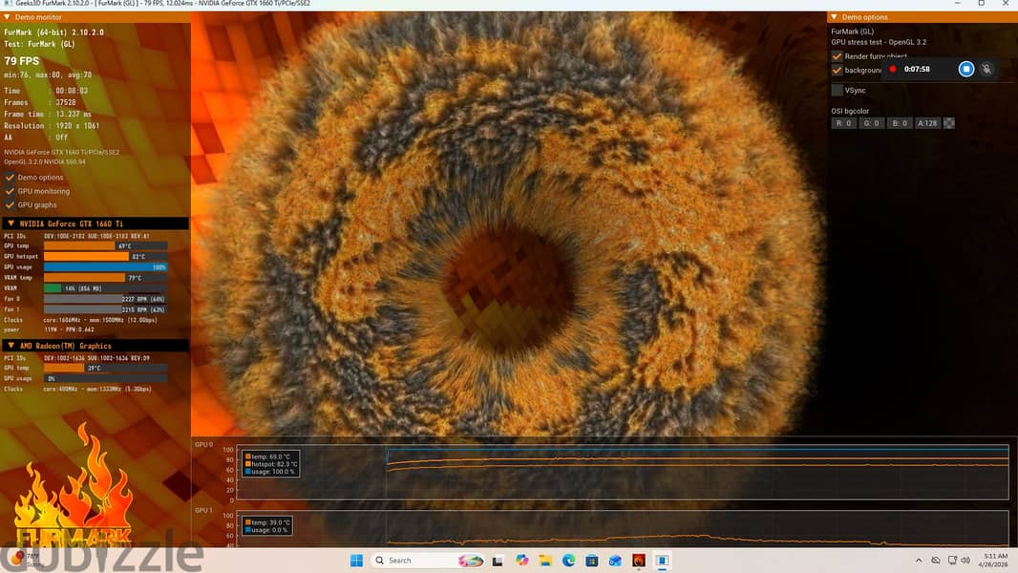Uncheck Demo options in Demo monitor

click(10, 178)
